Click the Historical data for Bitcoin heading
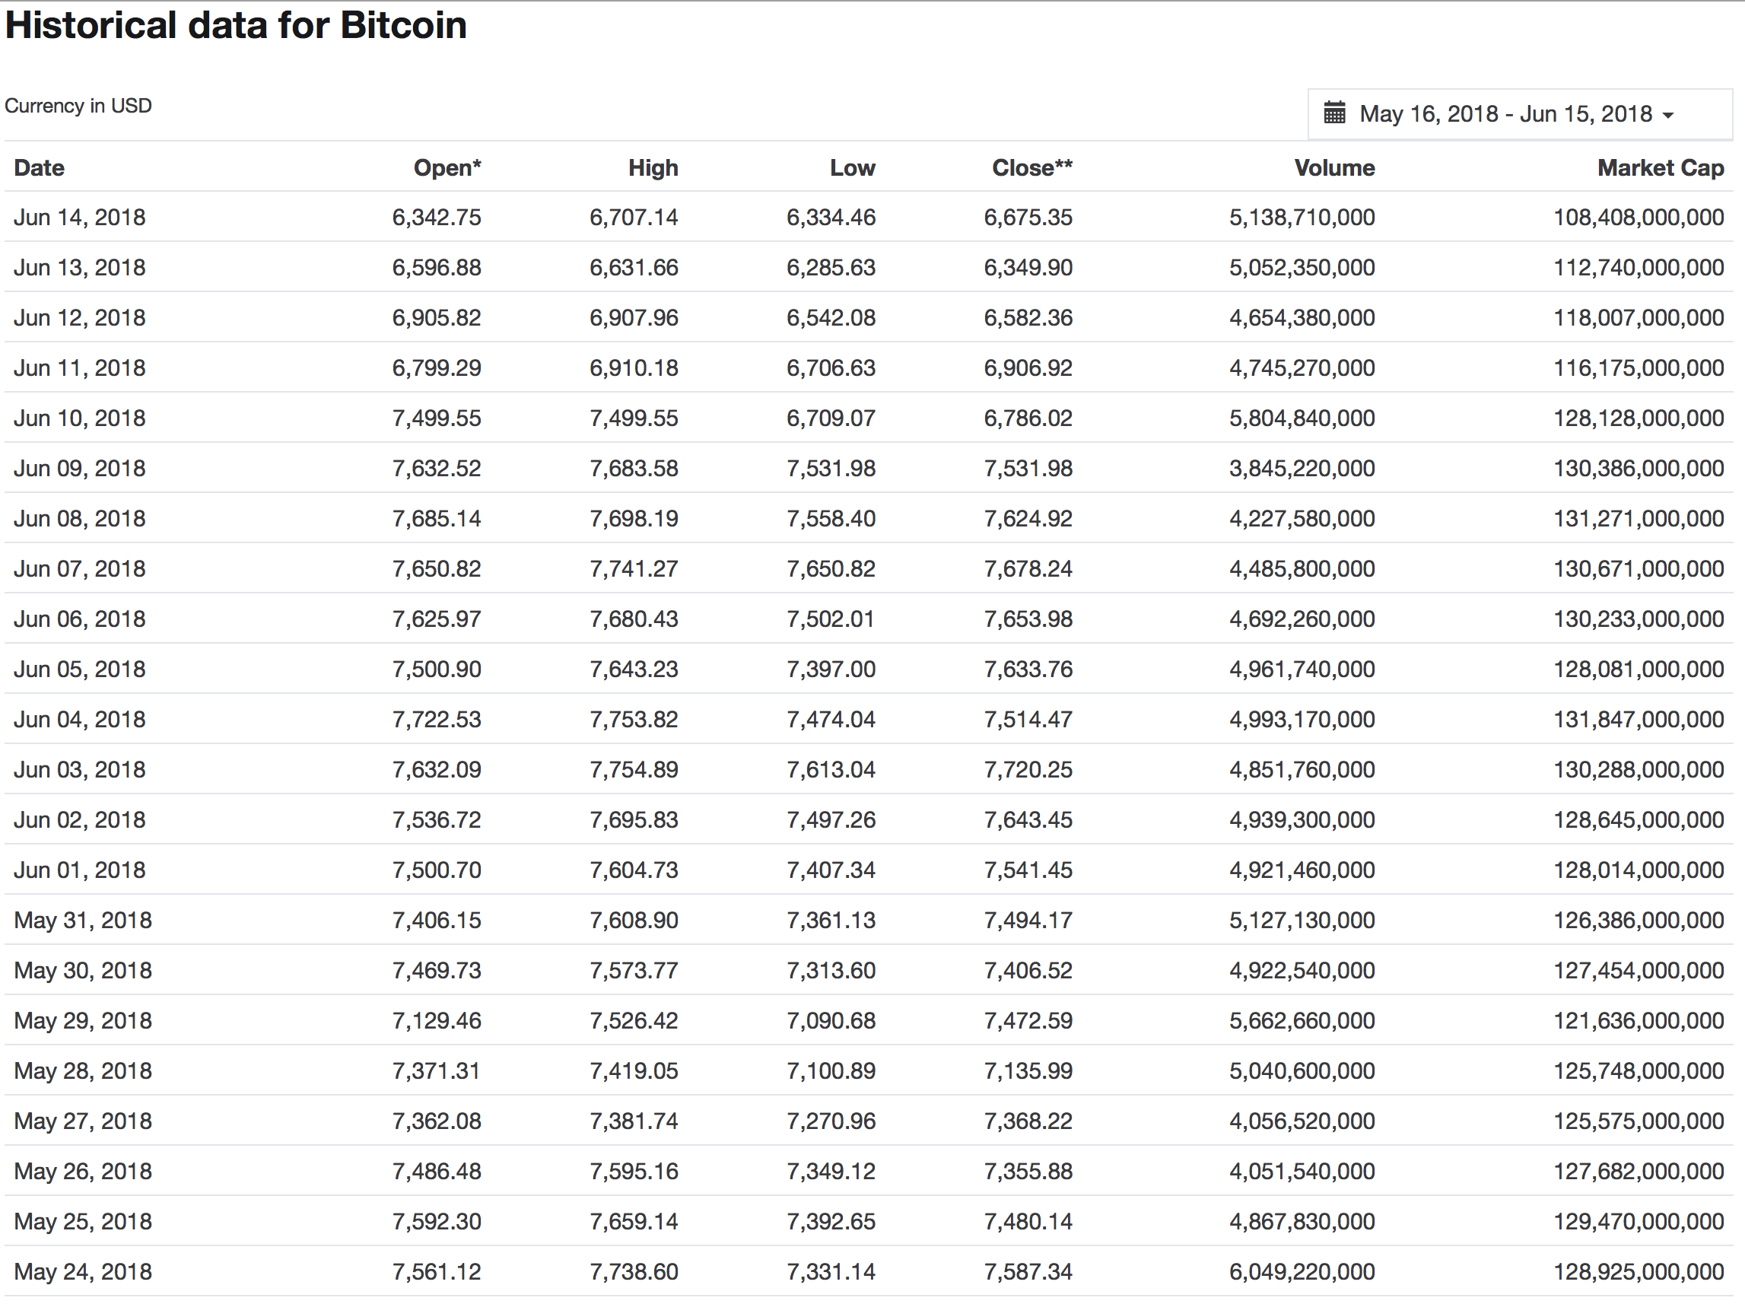 236,25
